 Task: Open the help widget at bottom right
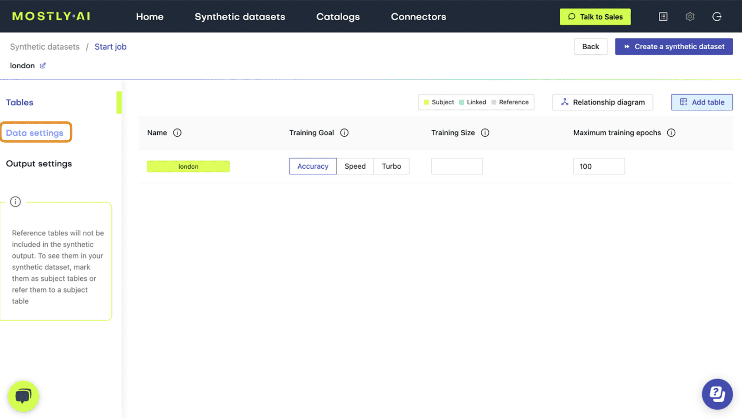click(x=717, y=394)
